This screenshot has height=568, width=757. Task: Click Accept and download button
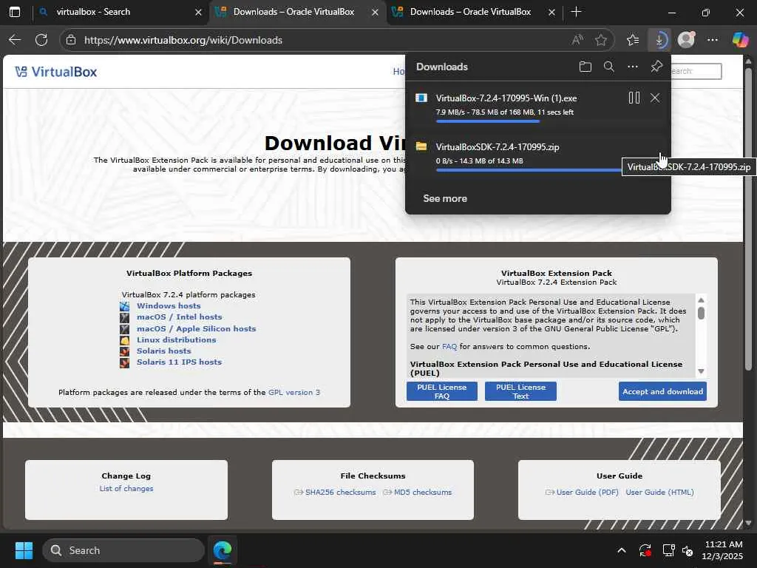pyautogui.click(x=662, y=391)
